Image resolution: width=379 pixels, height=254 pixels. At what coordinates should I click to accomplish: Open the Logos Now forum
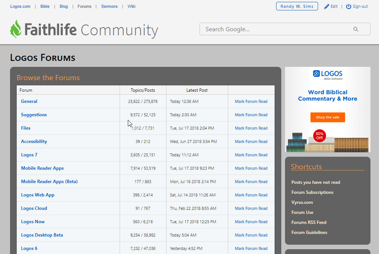33,222
